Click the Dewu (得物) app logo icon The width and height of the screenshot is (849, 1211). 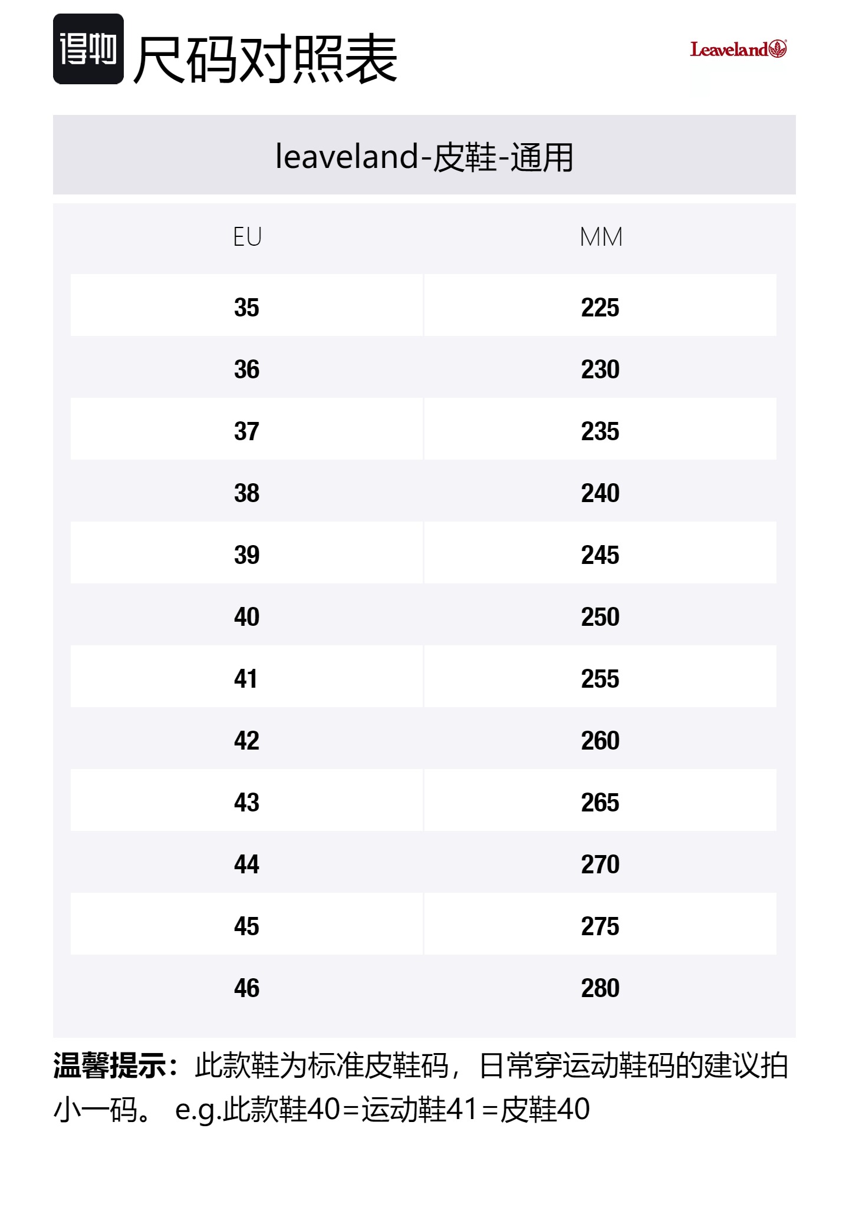point(88,49)
